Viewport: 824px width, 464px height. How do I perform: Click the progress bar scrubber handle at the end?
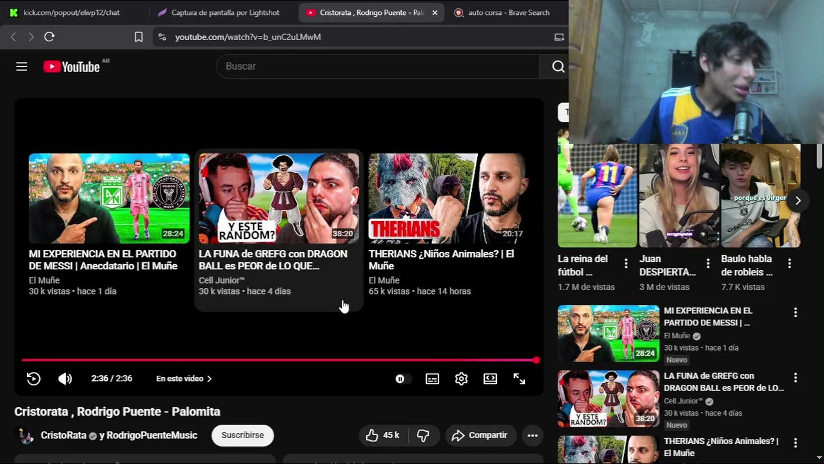click(536, 360)
